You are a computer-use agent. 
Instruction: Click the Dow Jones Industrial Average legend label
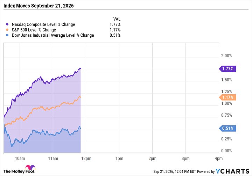click(53, 35)
